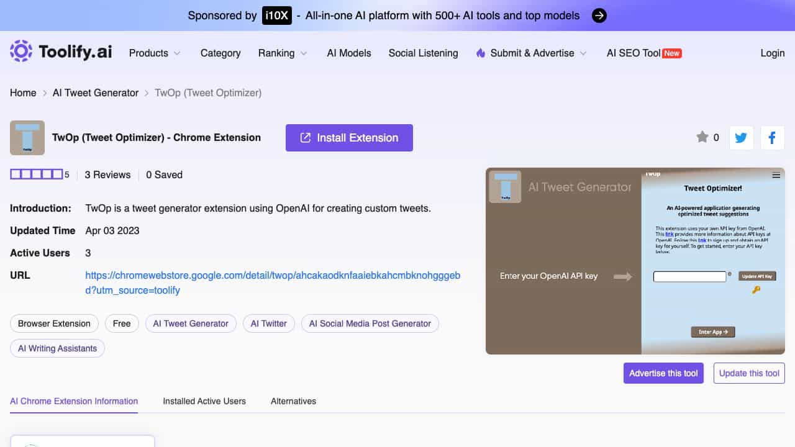Click the Toolify.ai logo icon
The height and width of the screenshot is (447, 795).
[x=21, y=52]
